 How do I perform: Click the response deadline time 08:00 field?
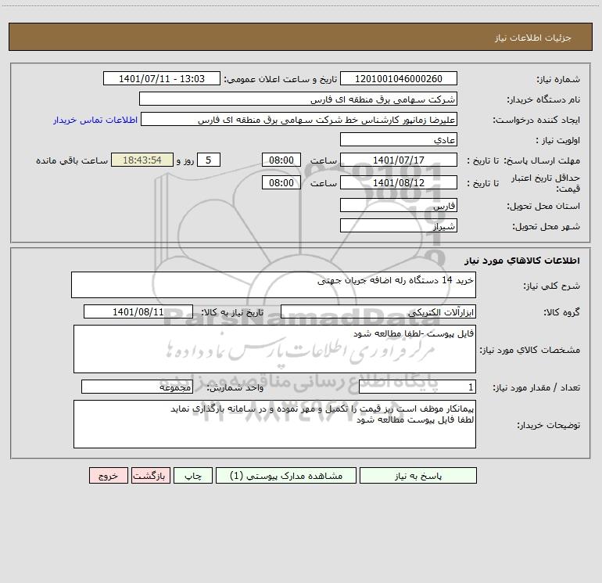coord(281,160)
